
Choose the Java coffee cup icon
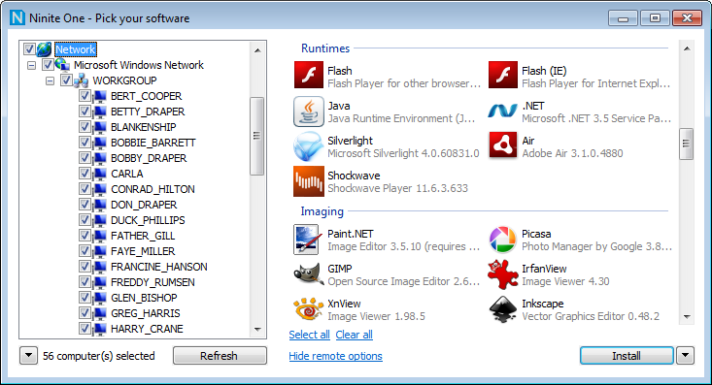309,112
